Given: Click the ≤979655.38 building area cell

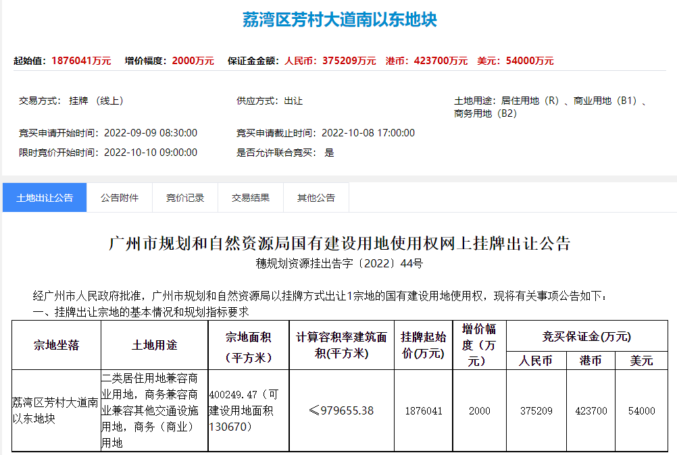Looking at the screenshot, I should pyautogui.click(x=341, y=410).
